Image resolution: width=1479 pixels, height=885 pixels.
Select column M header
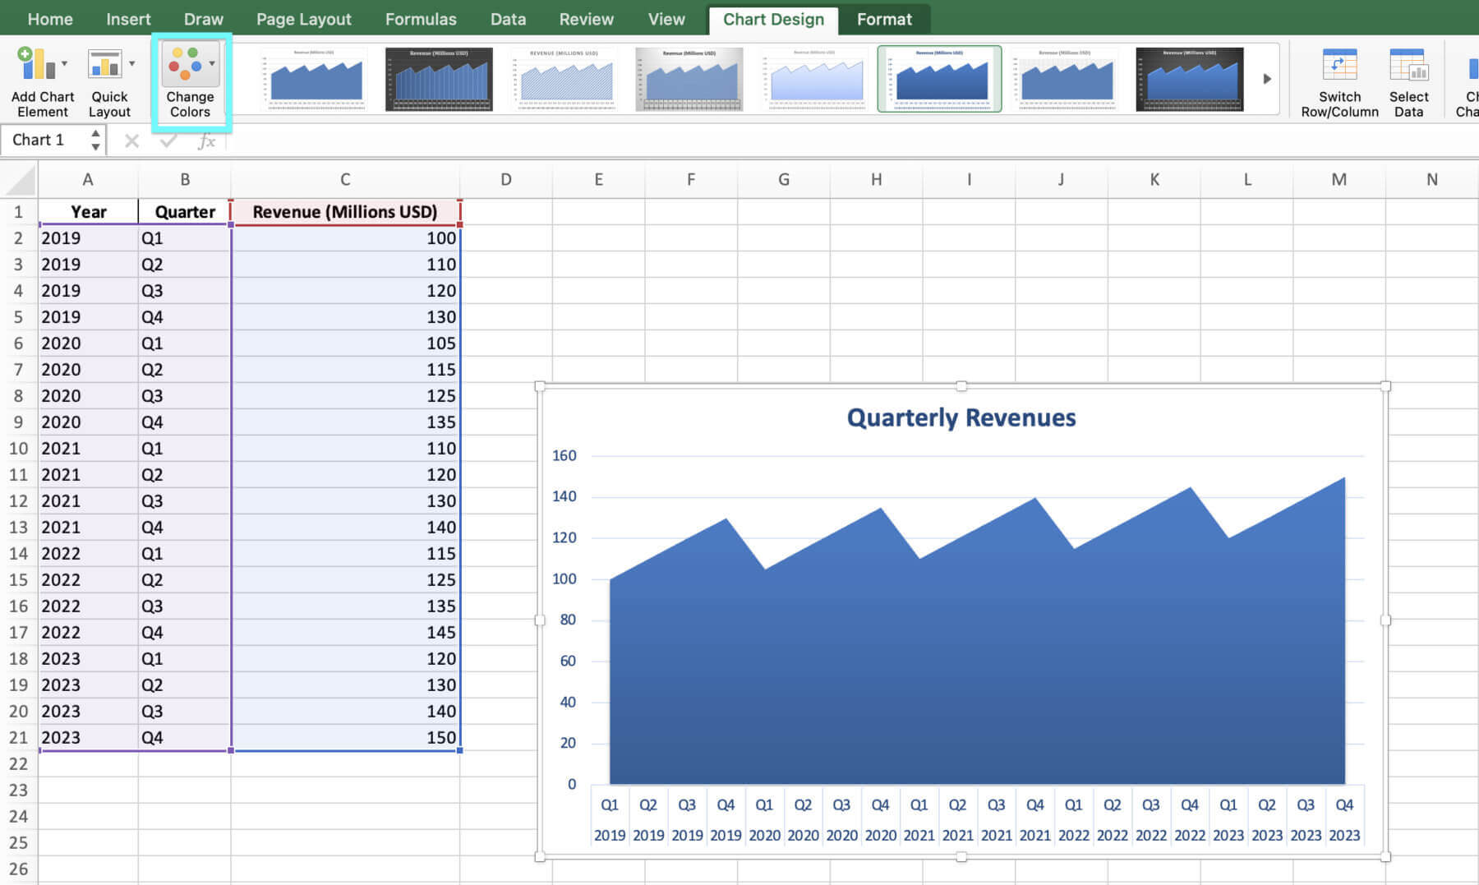click(x=1339, y=179)
